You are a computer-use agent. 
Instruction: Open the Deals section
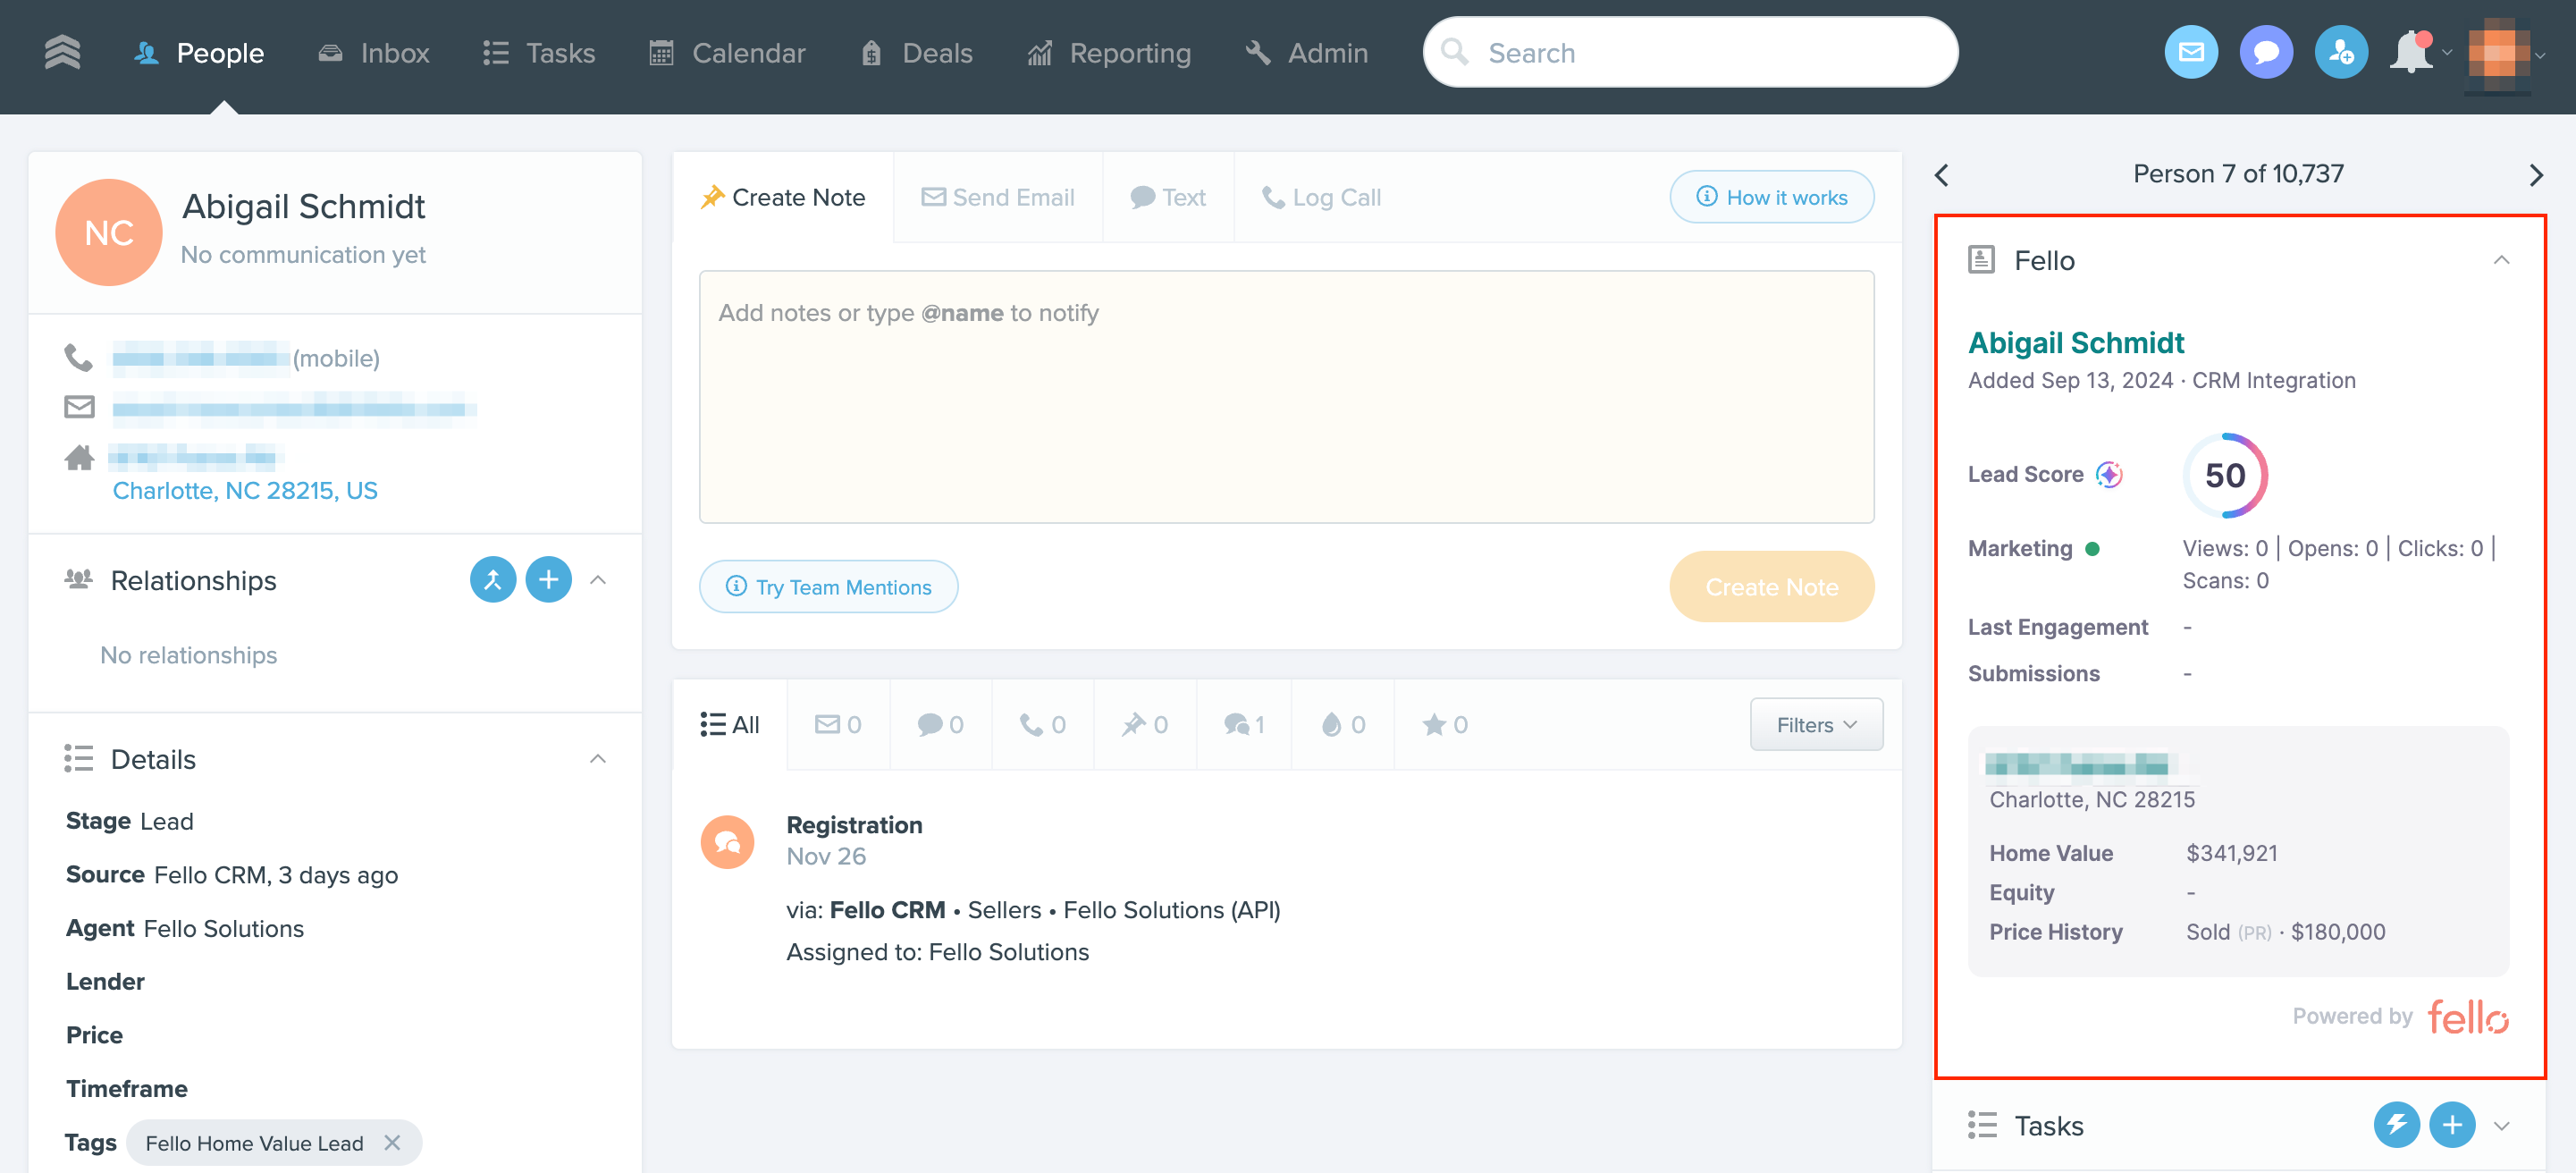[916, 53]
